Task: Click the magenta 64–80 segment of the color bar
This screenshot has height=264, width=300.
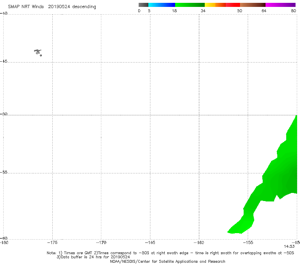Action: 281,5
